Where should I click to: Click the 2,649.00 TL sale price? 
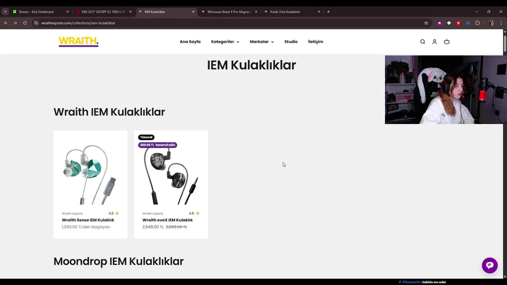153,227
